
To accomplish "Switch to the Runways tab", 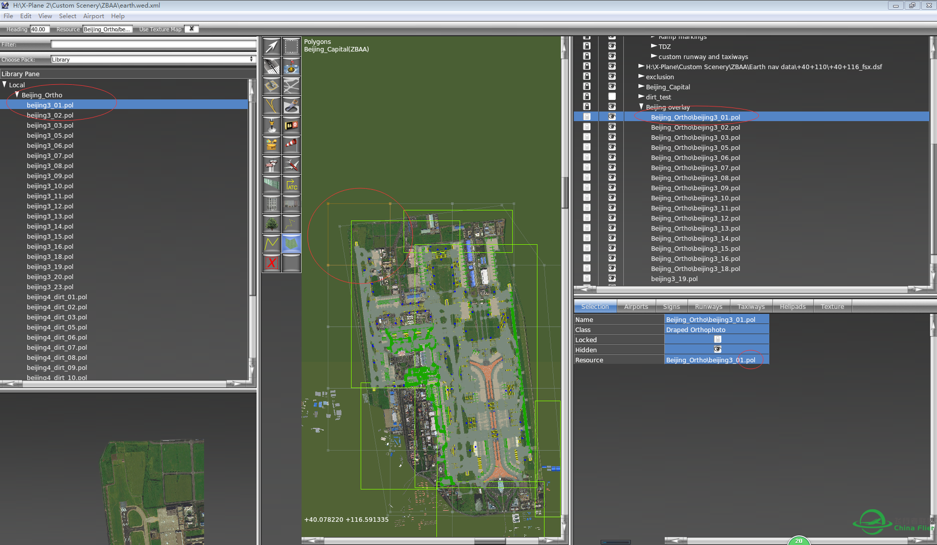I will coord(708,306).
